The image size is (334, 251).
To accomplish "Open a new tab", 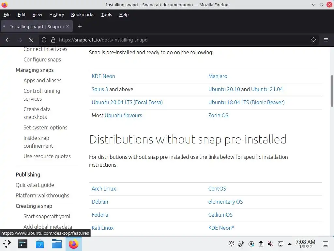I will coord(80,26).
